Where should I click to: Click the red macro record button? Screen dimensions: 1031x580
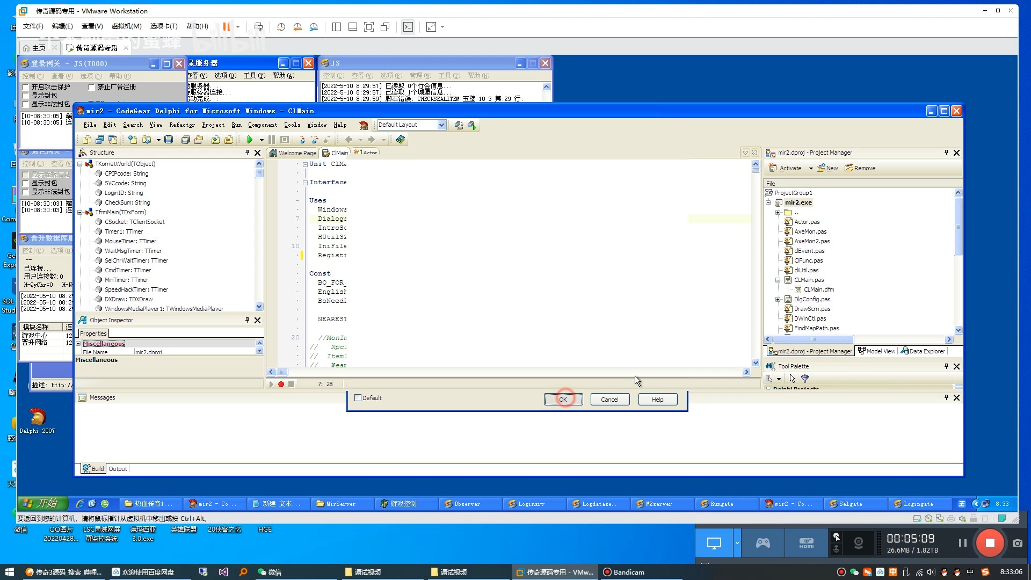[281, 384]
